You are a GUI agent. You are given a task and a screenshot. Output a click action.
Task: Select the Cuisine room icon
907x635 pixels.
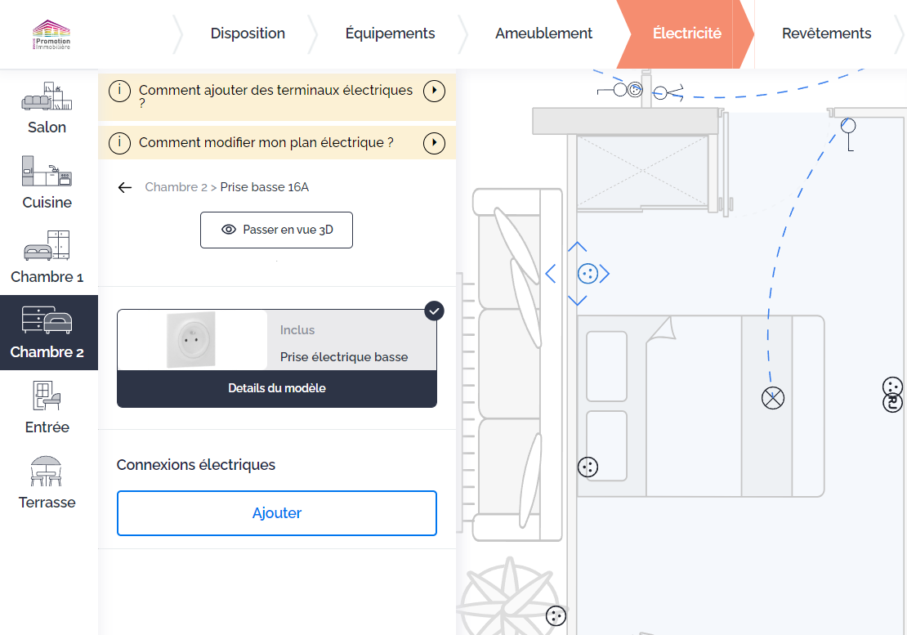pos(47,182)
